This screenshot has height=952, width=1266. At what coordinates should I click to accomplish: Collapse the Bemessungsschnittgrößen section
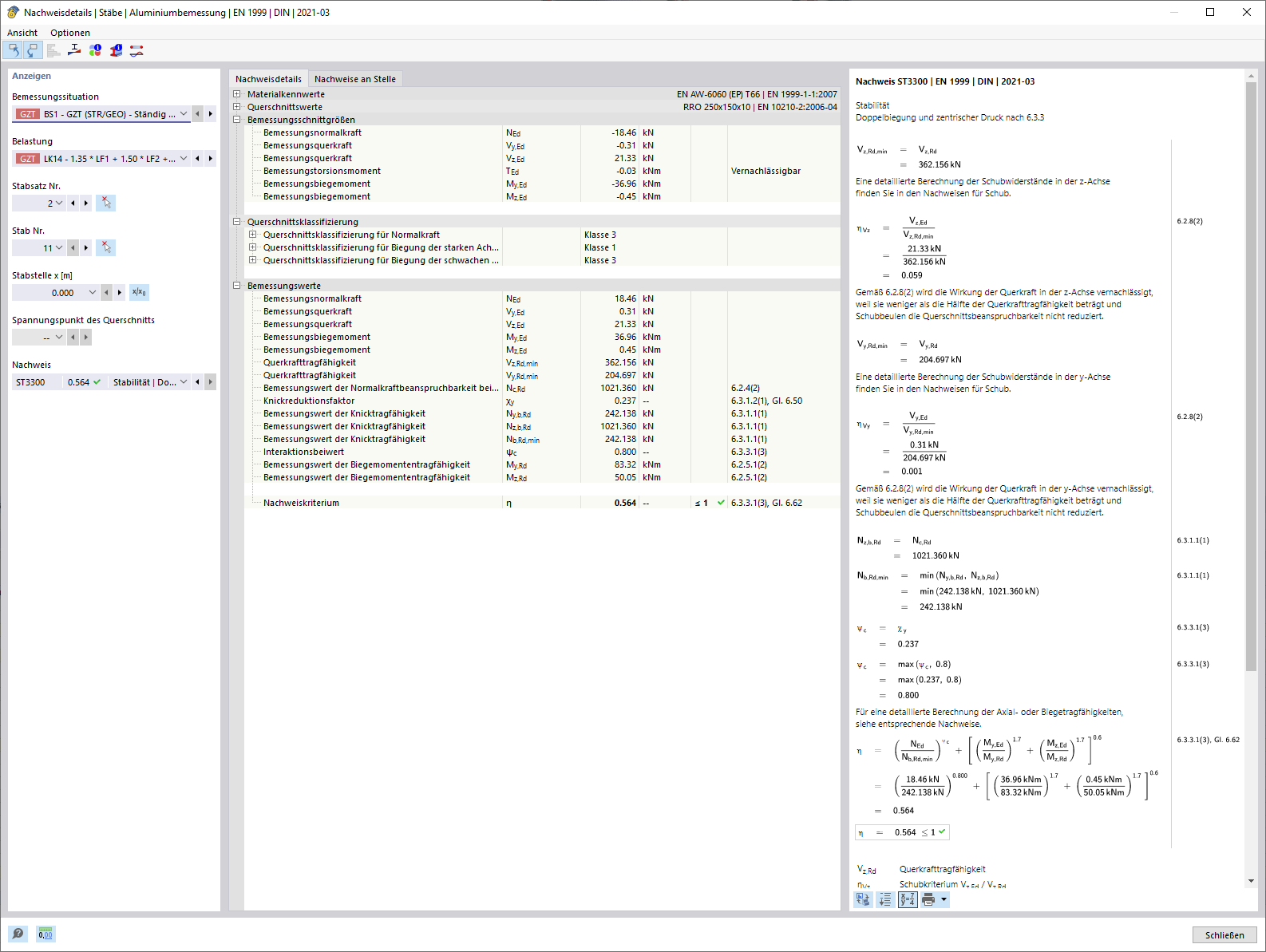(x=237, y=120)
